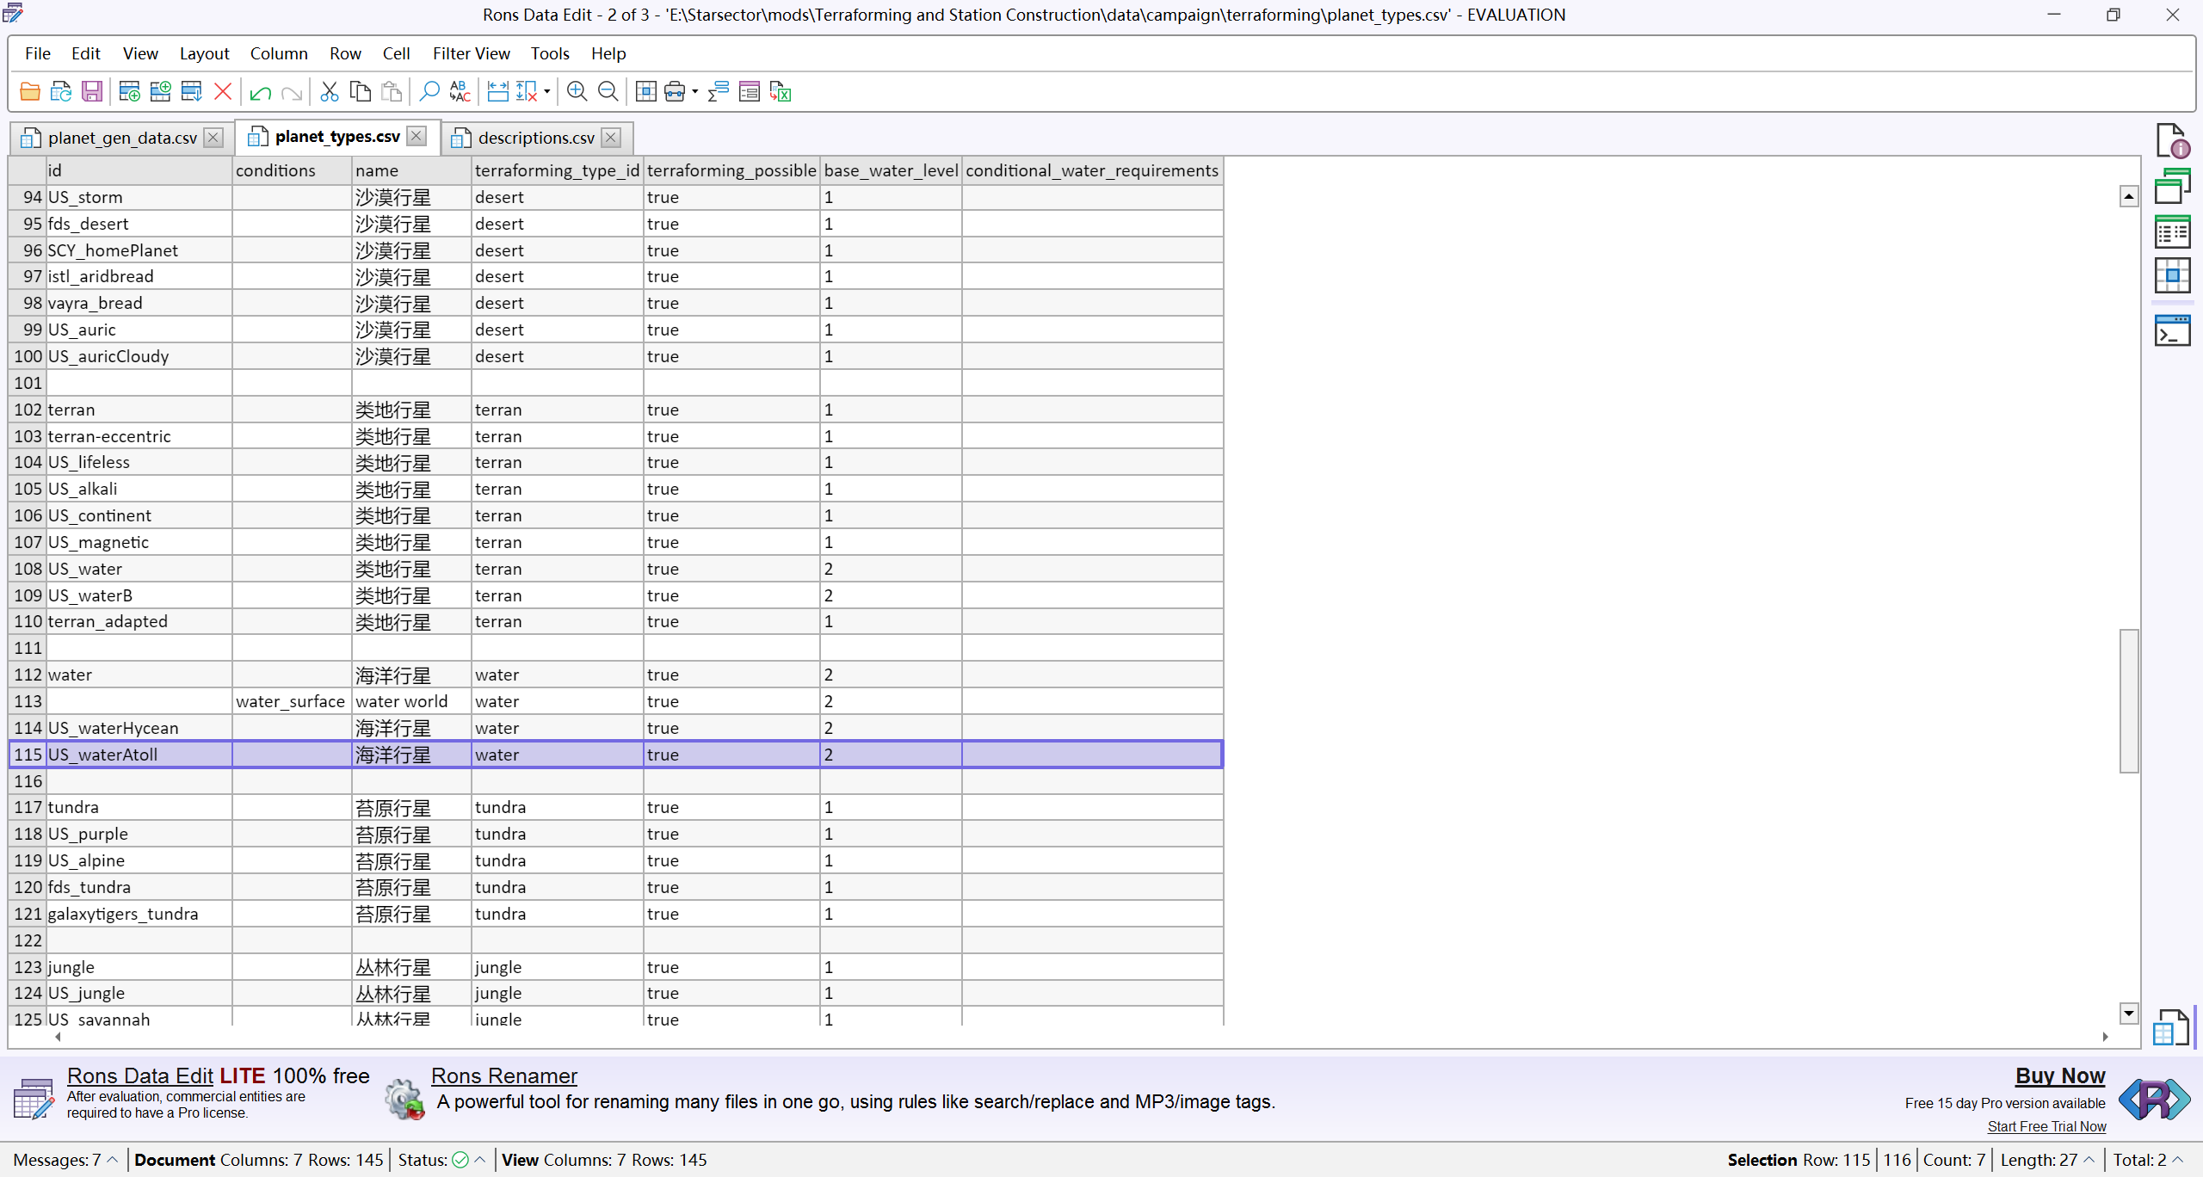
Task: Click the Start Free Trial Now link
Action: [x=2046, y=1126]
